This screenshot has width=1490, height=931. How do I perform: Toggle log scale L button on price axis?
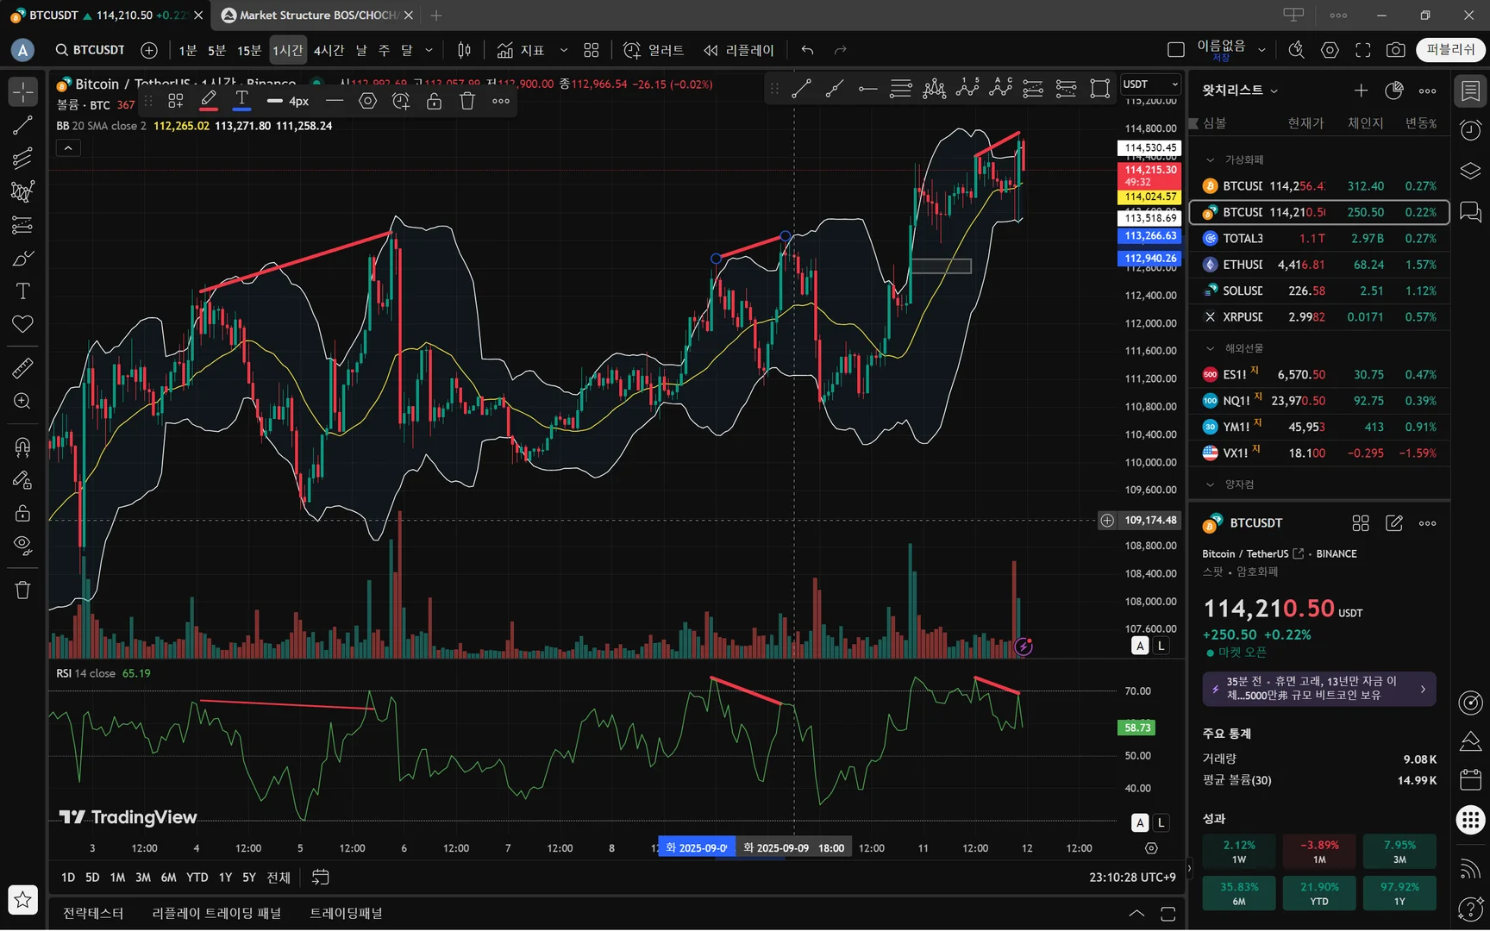point(1161,646)
